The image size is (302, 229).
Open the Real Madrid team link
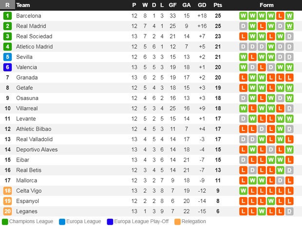click(31, 26)
